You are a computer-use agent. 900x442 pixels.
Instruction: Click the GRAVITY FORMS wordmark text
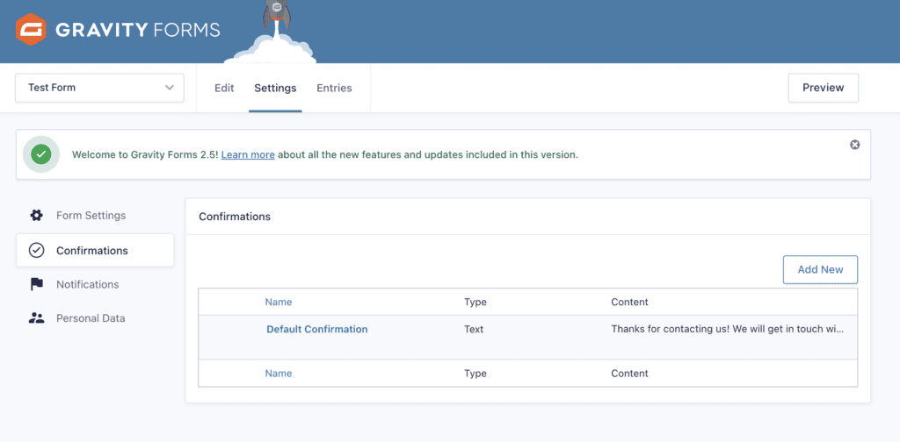coord(138,30)
